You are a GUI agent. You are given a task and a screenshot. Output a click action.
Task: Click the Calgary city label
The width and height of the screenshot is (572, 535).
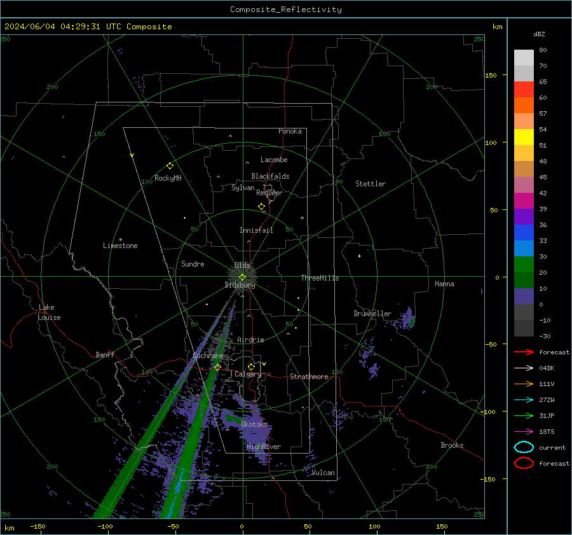pos(248,374)
